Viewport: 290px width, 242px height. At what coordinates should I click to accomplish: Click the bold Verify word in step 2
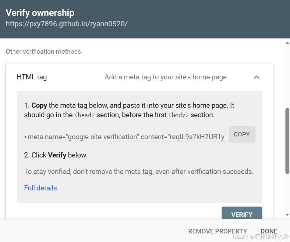57,155
